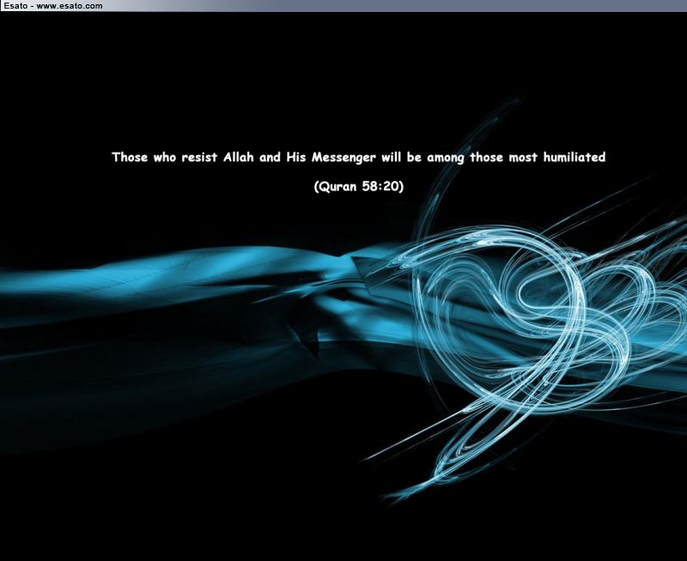Click the 'Esato - www.esato.com' title text
Image resolution: width=687 pixels, height=561 pixels.
click(53, 6)
